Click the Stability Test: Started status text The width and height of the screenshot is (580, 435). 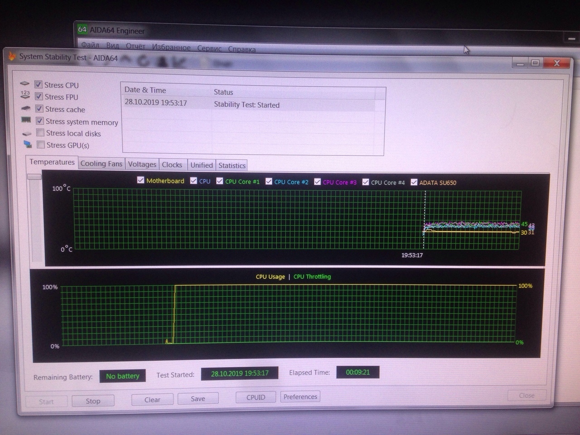[246, 105]
